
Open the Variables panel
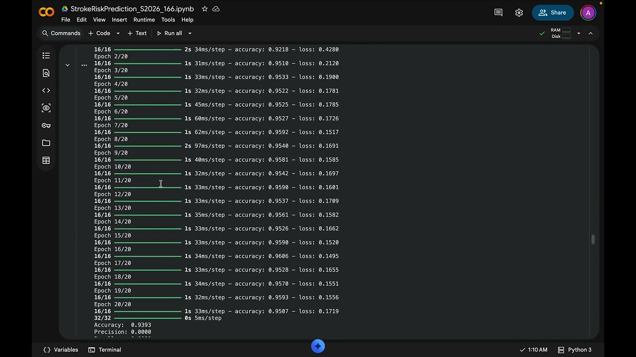tap(61, 350)
